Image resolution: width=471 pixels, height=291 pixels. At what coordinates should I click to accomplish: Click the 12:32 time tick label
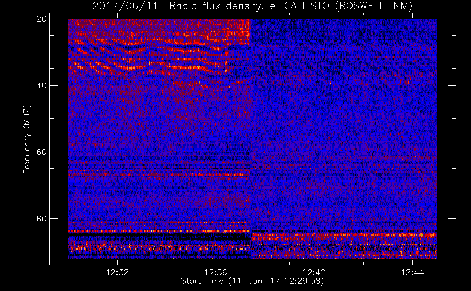[x=117, y=273]
